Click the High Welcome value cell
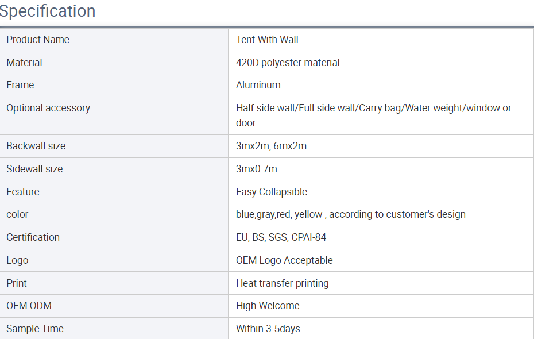 coord(381,306)
